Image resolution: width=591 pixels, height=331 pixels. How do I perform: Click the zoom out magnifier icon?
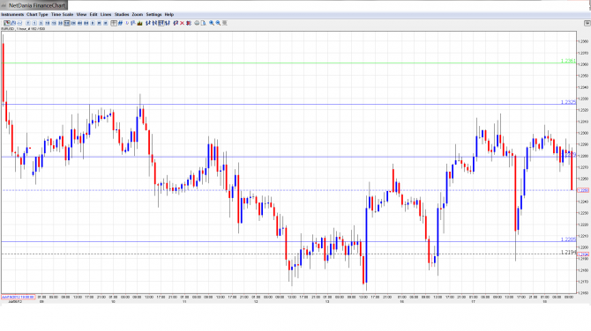point(218,23)
